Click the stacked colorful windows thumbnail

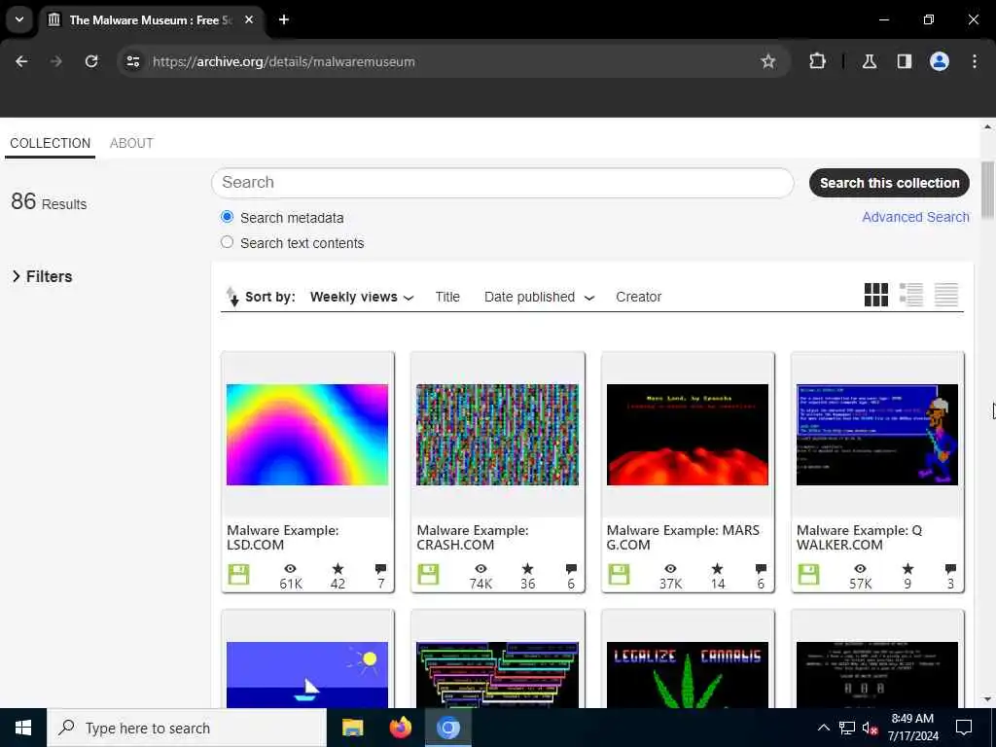497,675
